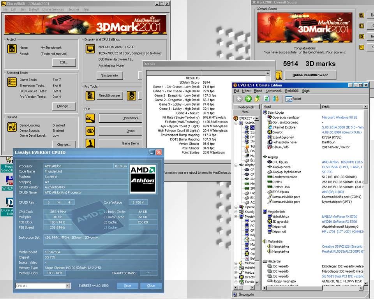Collapse the Megjelenítés node in EVEREST tree

[x=236, y=216]
